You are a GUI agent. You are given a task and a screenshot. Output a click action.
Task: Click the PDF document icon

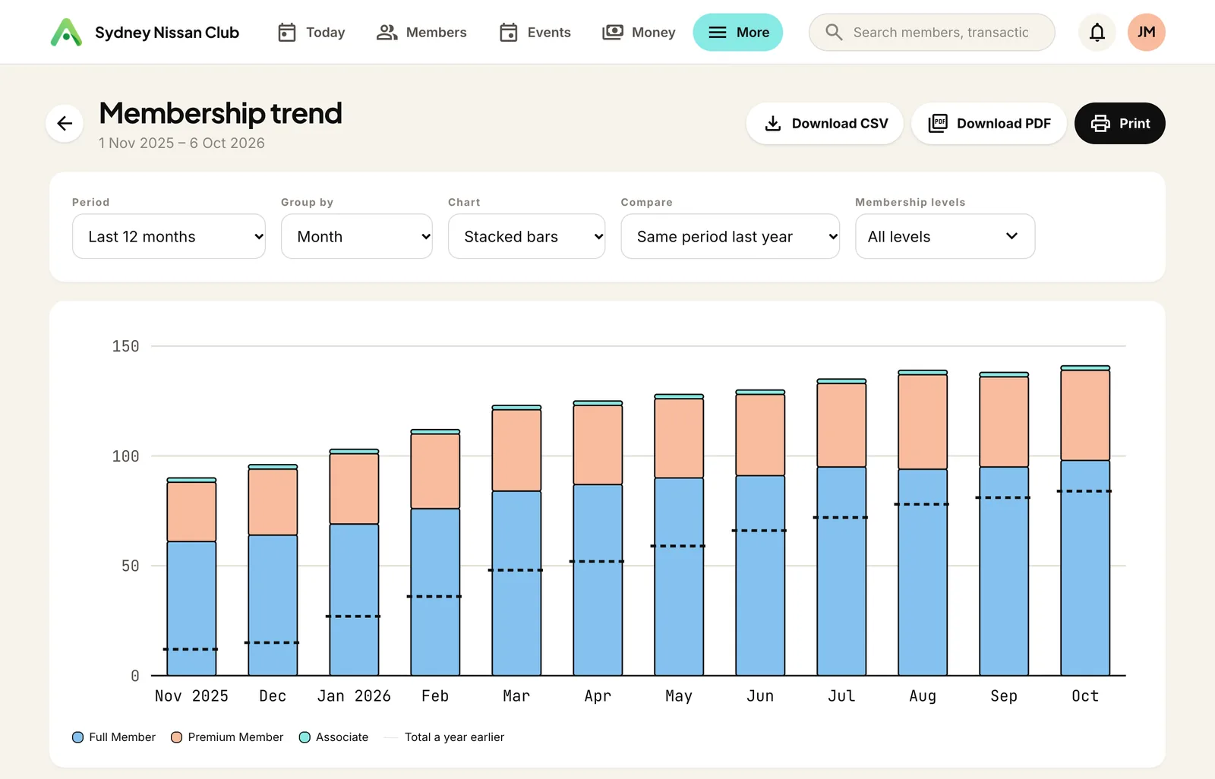click(x=938, y=123)
